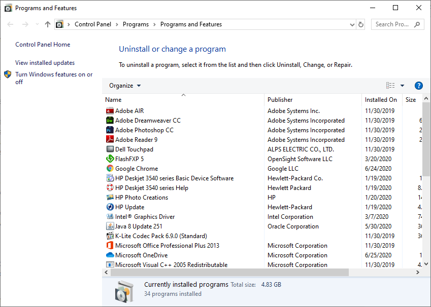Viewport: 431px width, 307px height.
Task: Expand the chevron before Control Panel breadcrumb
Action: tap(69, 24)
